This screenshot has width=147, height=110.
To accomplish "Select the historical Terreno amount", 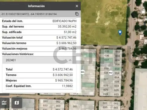I will coord(63,75).
